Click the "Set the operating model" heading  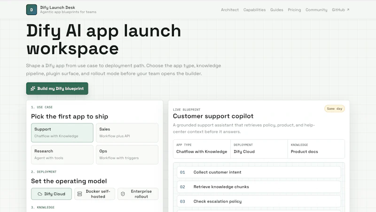[69, 181]
